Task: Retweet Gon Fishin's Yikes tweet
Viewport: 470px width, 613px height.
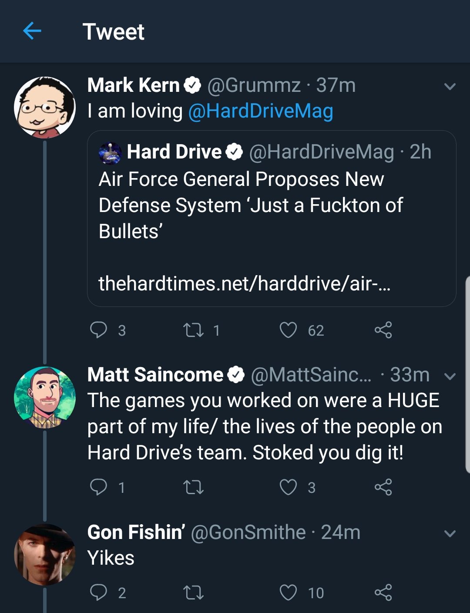Action: 193,593
